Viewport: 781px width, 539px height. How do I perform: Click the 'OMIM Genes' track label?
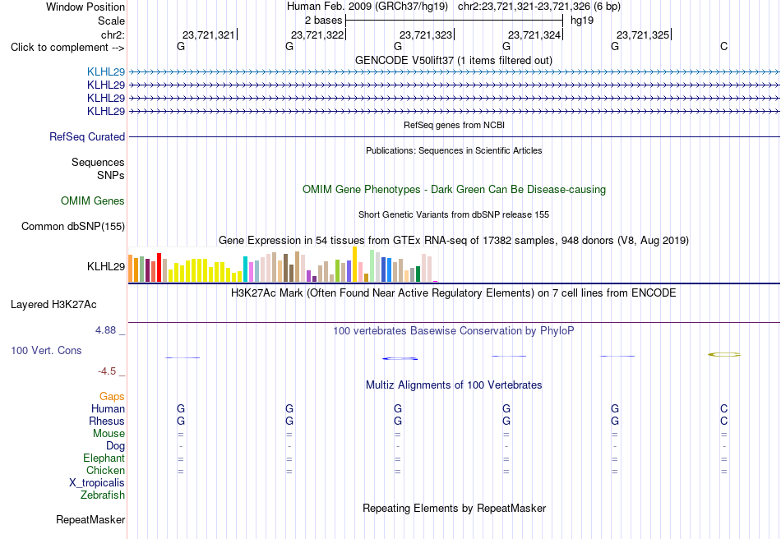(x=93, y=200)
